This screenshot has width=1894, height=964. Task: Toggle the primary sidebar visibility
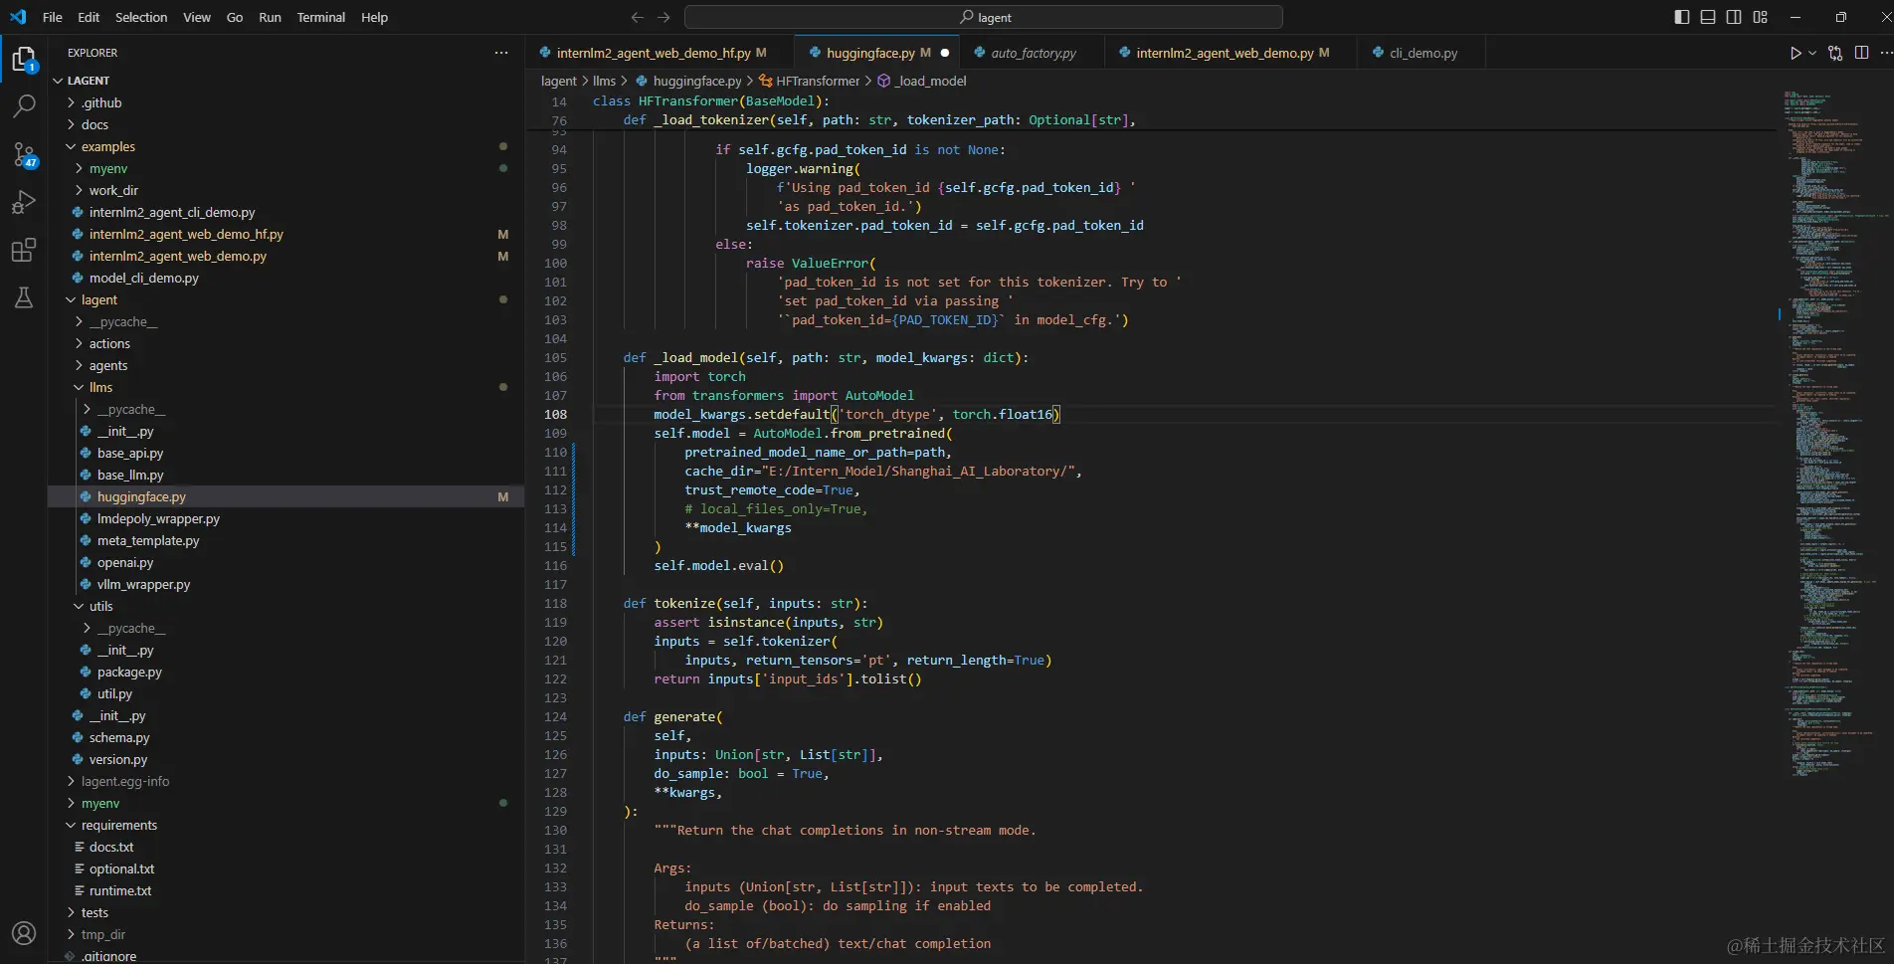pyautogui.click(x=1682, y=17)
